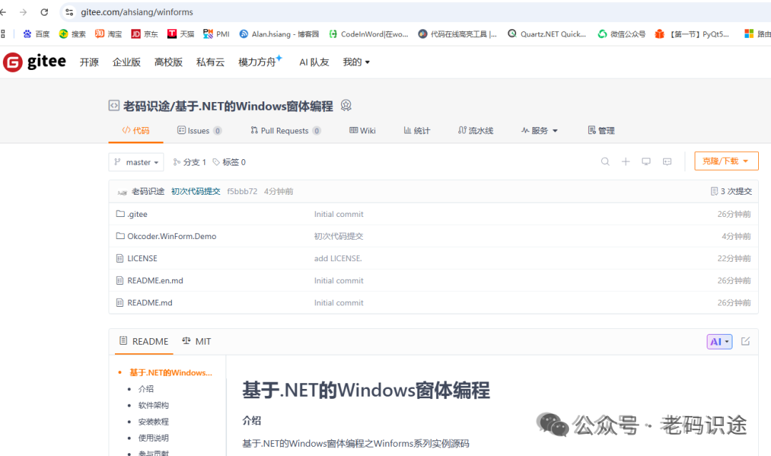Open site info icon in address bar
Viewport: 771px width, 456px height.
(69, 12)
